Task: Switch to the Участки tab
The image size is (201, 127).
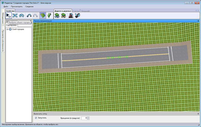Action: [x=76, y=11]
